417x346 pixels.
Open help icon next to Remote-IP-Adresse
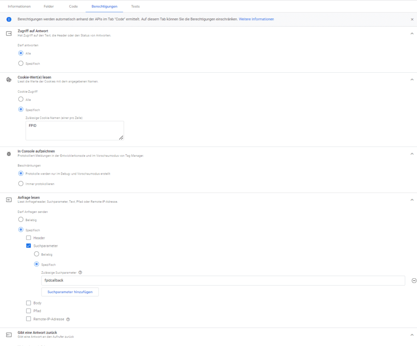coord(68,319)
